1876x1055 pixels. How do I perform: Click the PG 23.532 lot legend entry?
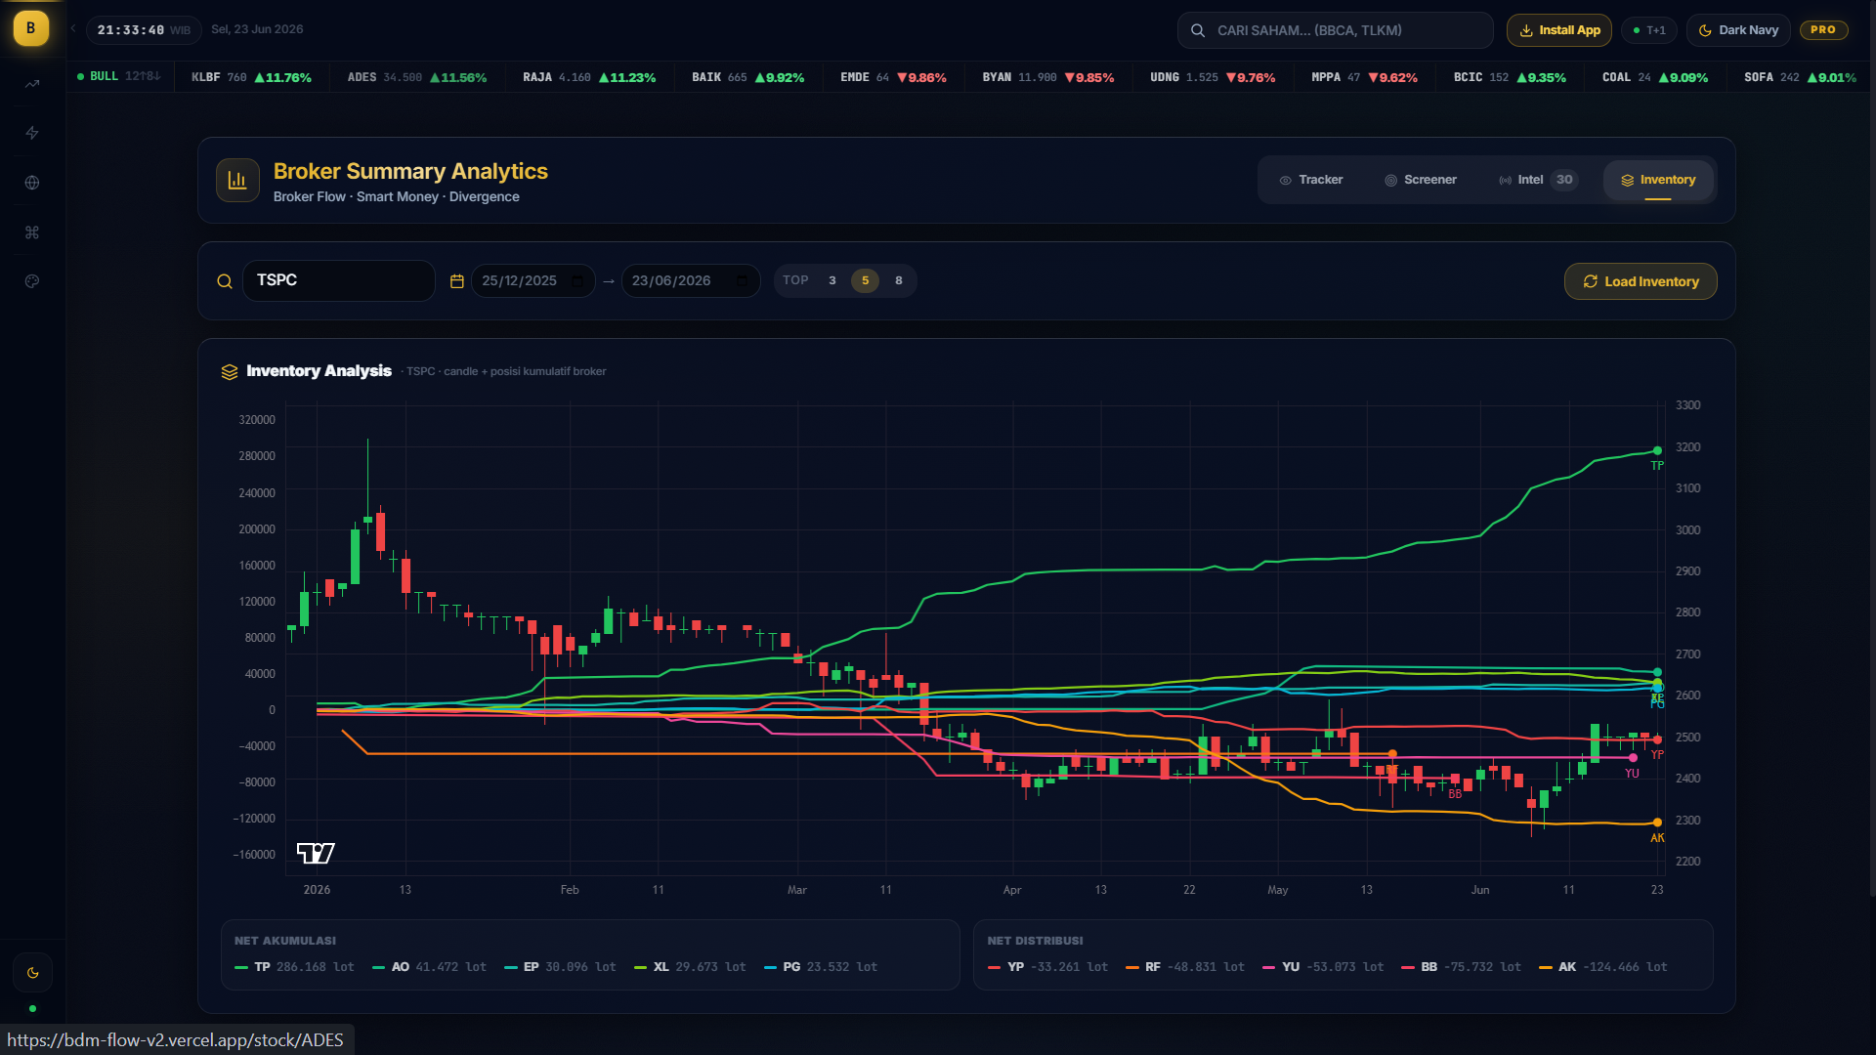click(x=821, y=967)
